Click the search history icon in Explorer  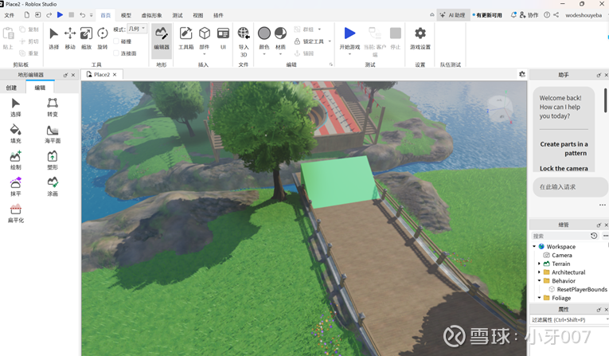pyautogui.click(x=594, y=236)
